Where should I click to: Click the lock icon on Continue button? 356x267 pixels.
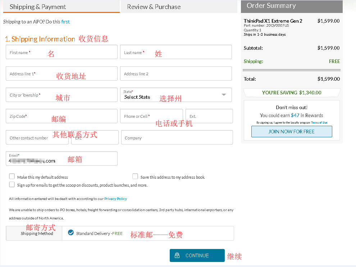177,255
